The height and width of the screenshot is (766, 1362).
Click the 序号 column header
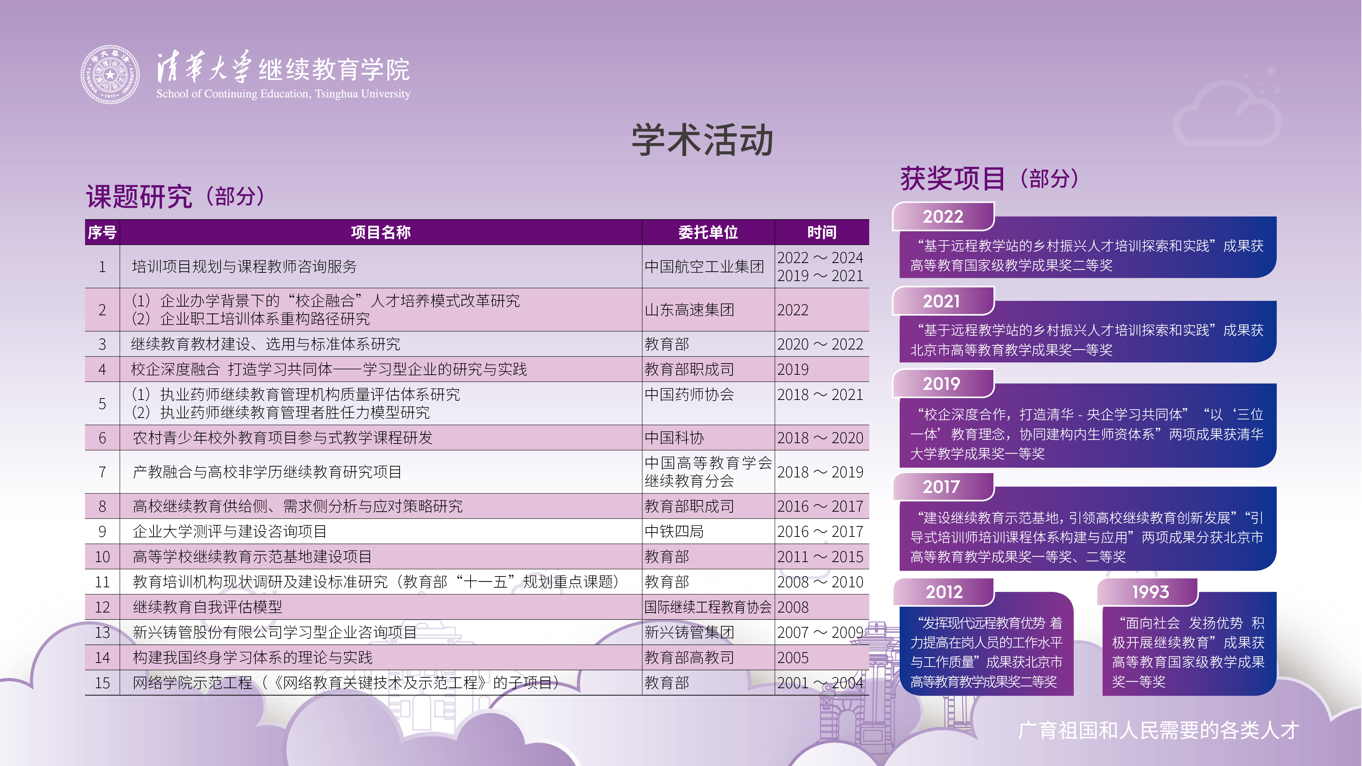[102, 232]
